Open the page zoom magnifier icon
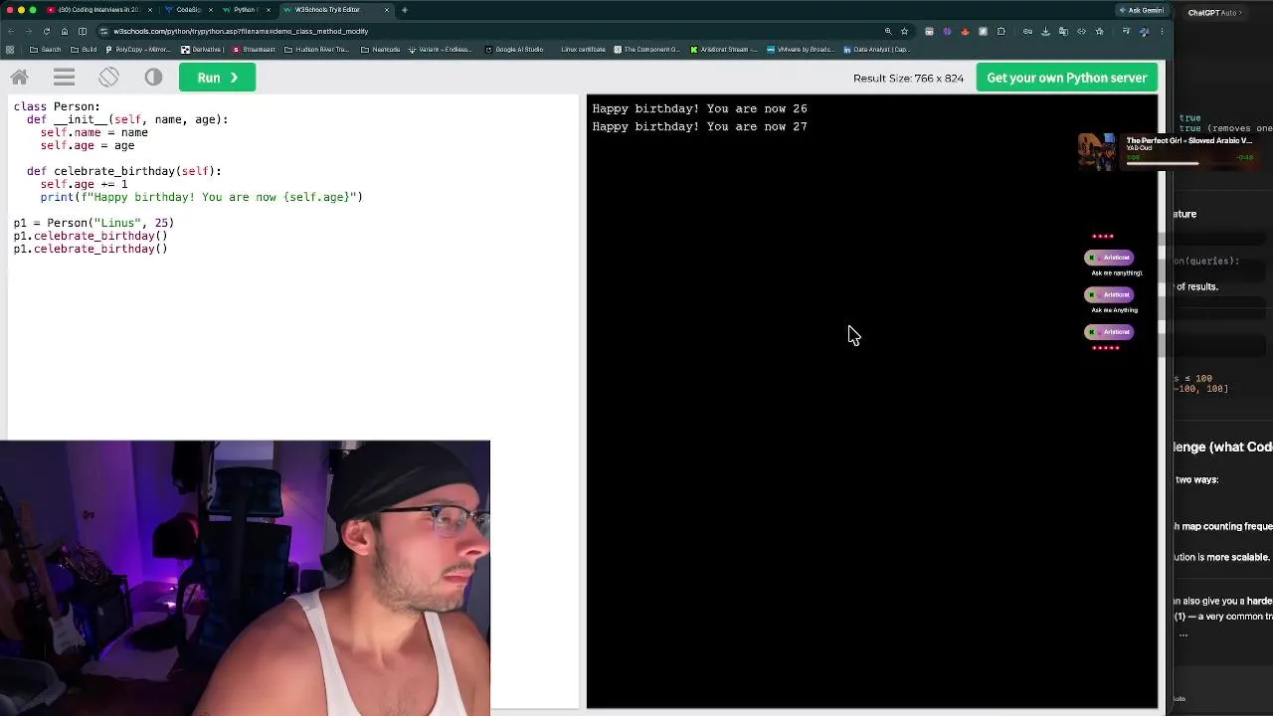The height and width of the screenshot is (716, 1273). 888,31
